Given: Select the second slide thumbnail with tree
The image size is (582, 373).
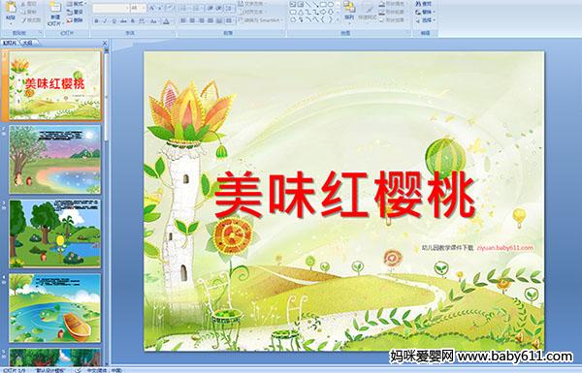Looking at the screenshot, I should pyautogui.click(x=55, y=160).
